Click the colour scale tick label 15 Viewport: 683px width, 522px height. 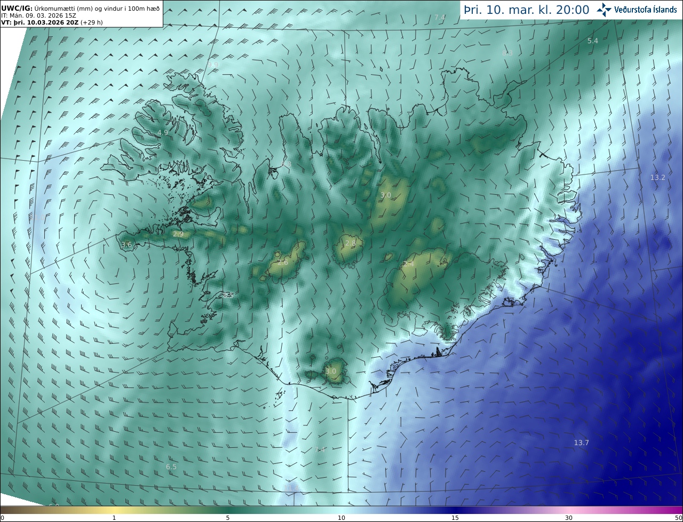coord(455,518)
